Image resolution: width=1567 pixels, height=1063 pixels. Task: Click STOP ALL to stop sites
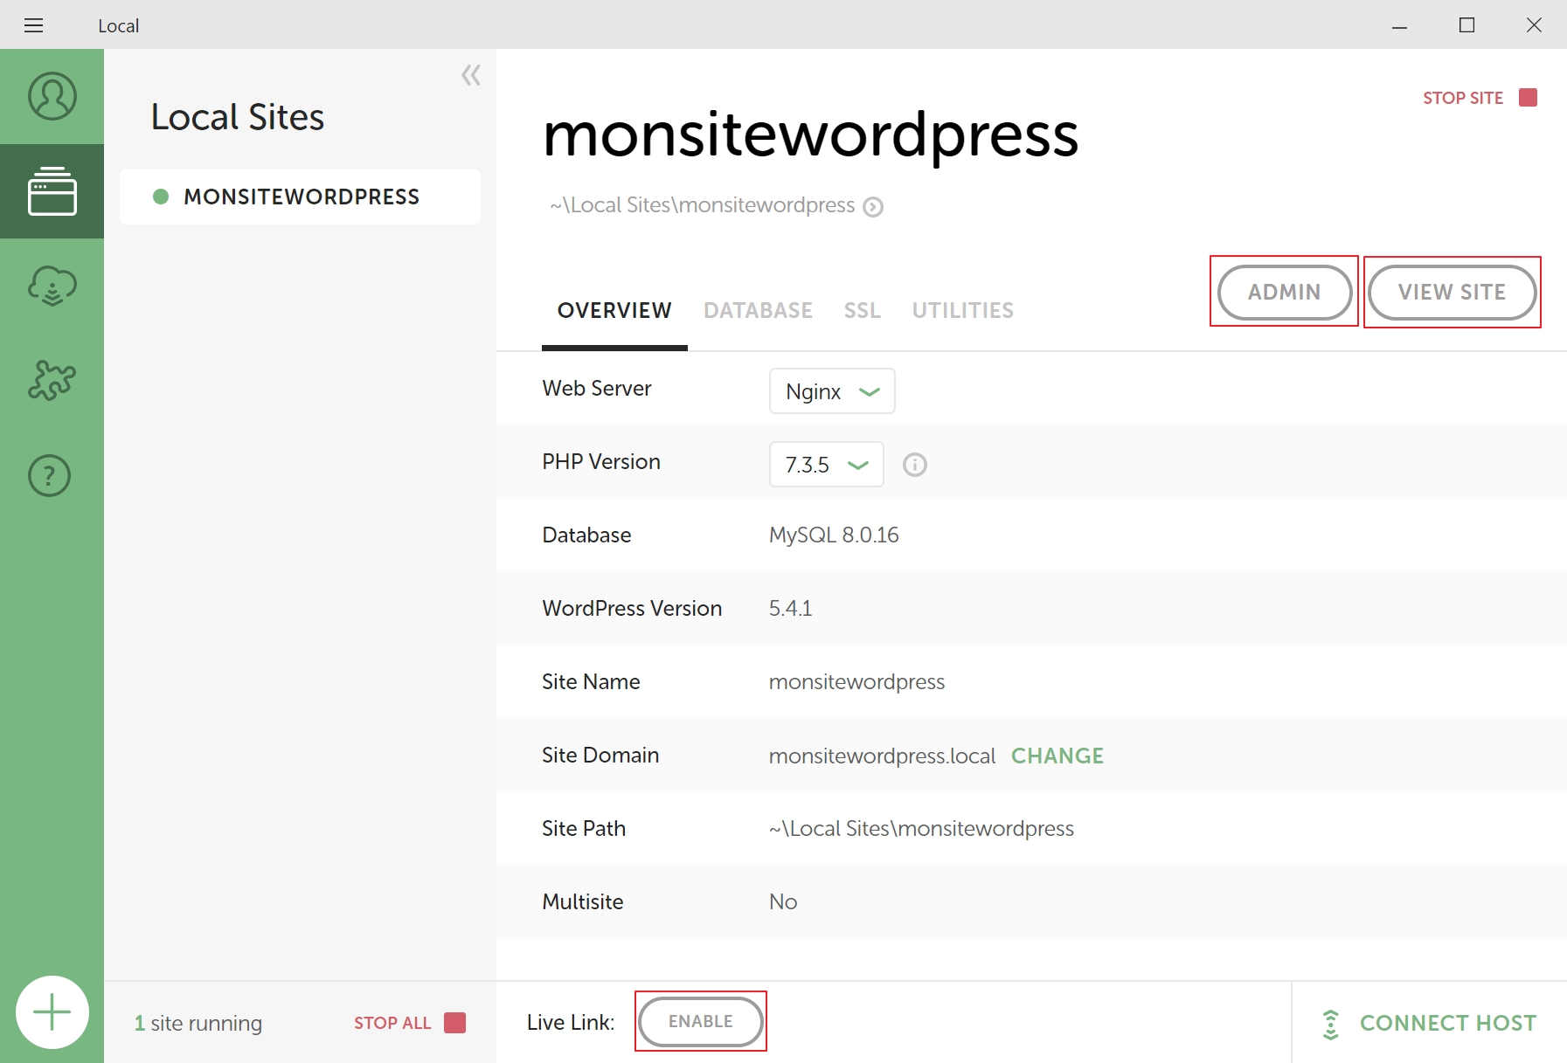coord(392,1022)
